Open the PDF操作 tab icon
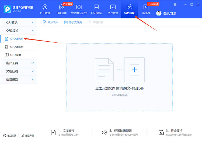The height and width of the screenshot is (141, 202). coord(61,7)
